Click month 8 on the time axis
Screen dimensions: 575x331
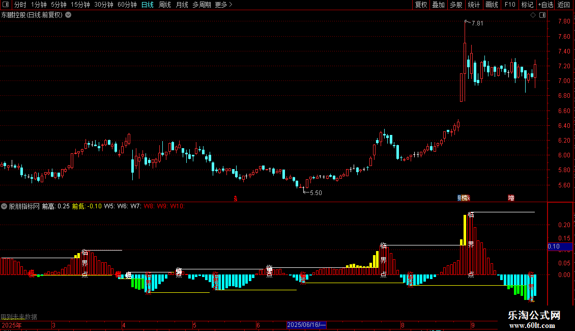402,325
